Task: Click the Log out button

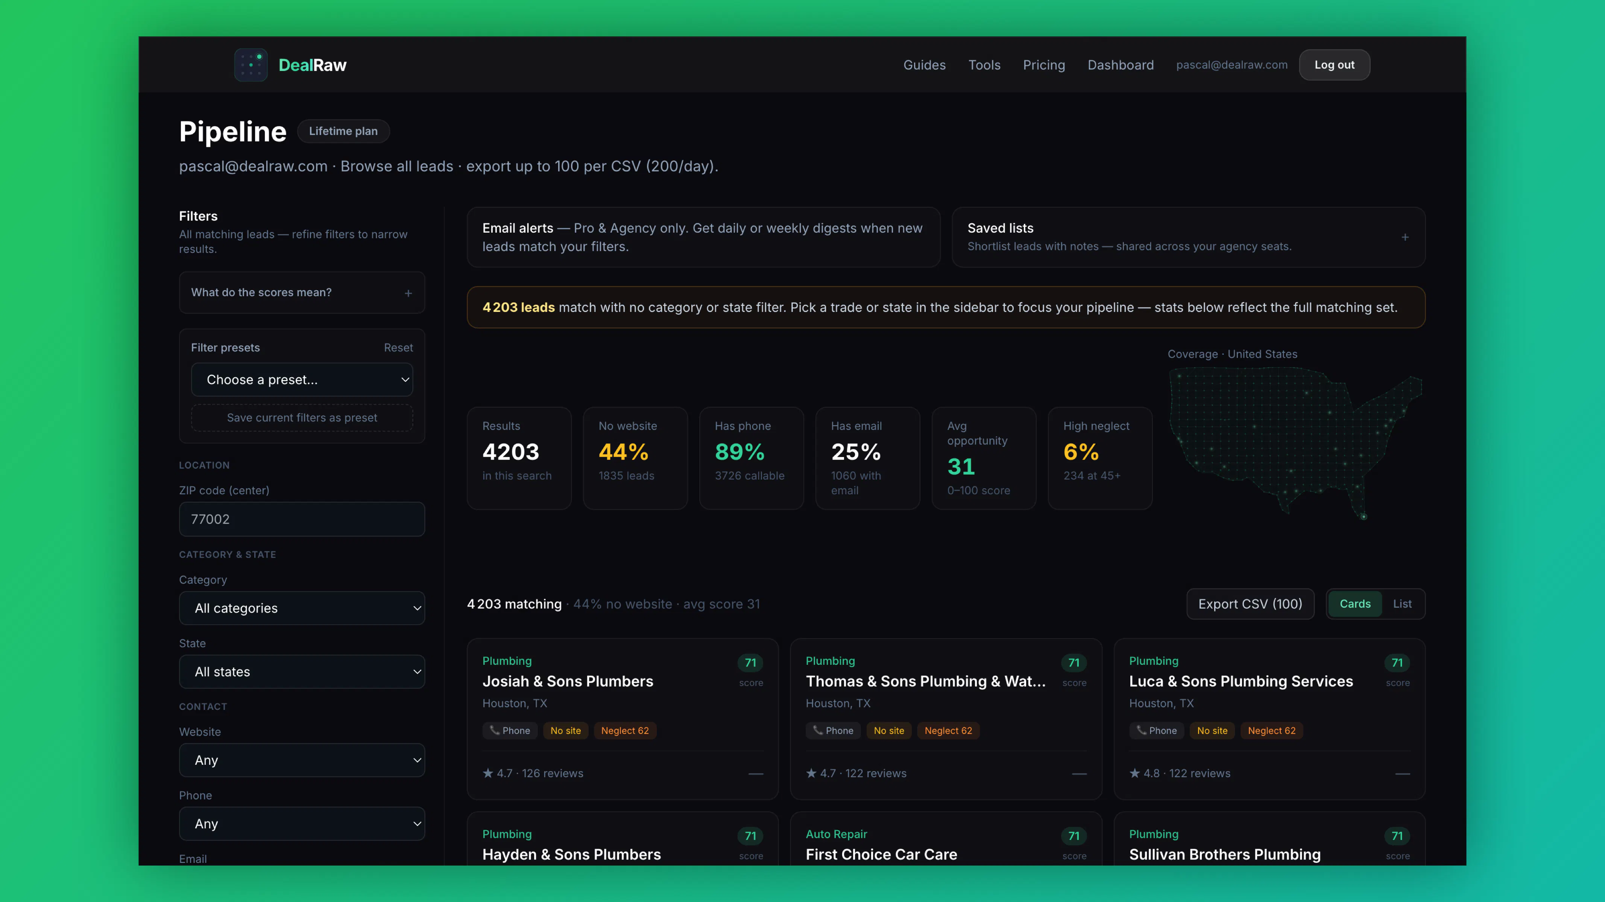Action: tap(1334, 65)
